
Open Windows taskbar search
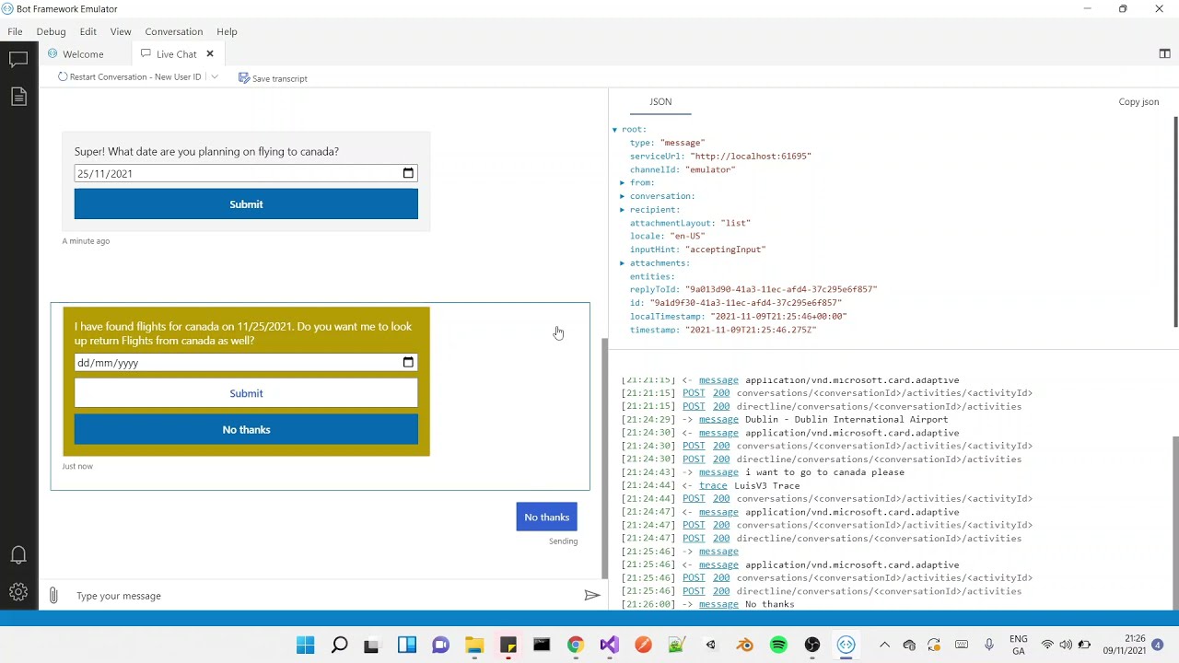coord(339,645)
